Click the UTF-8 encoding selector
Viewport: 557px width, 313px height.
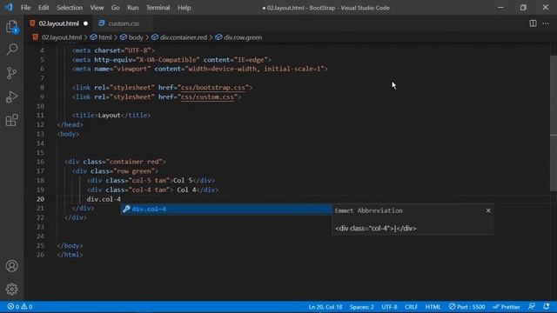[x=389, y=307]
